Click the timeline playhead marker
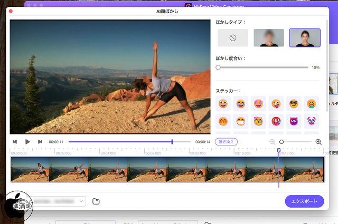The width and height of the screenshot is (338, 224). 279,151
